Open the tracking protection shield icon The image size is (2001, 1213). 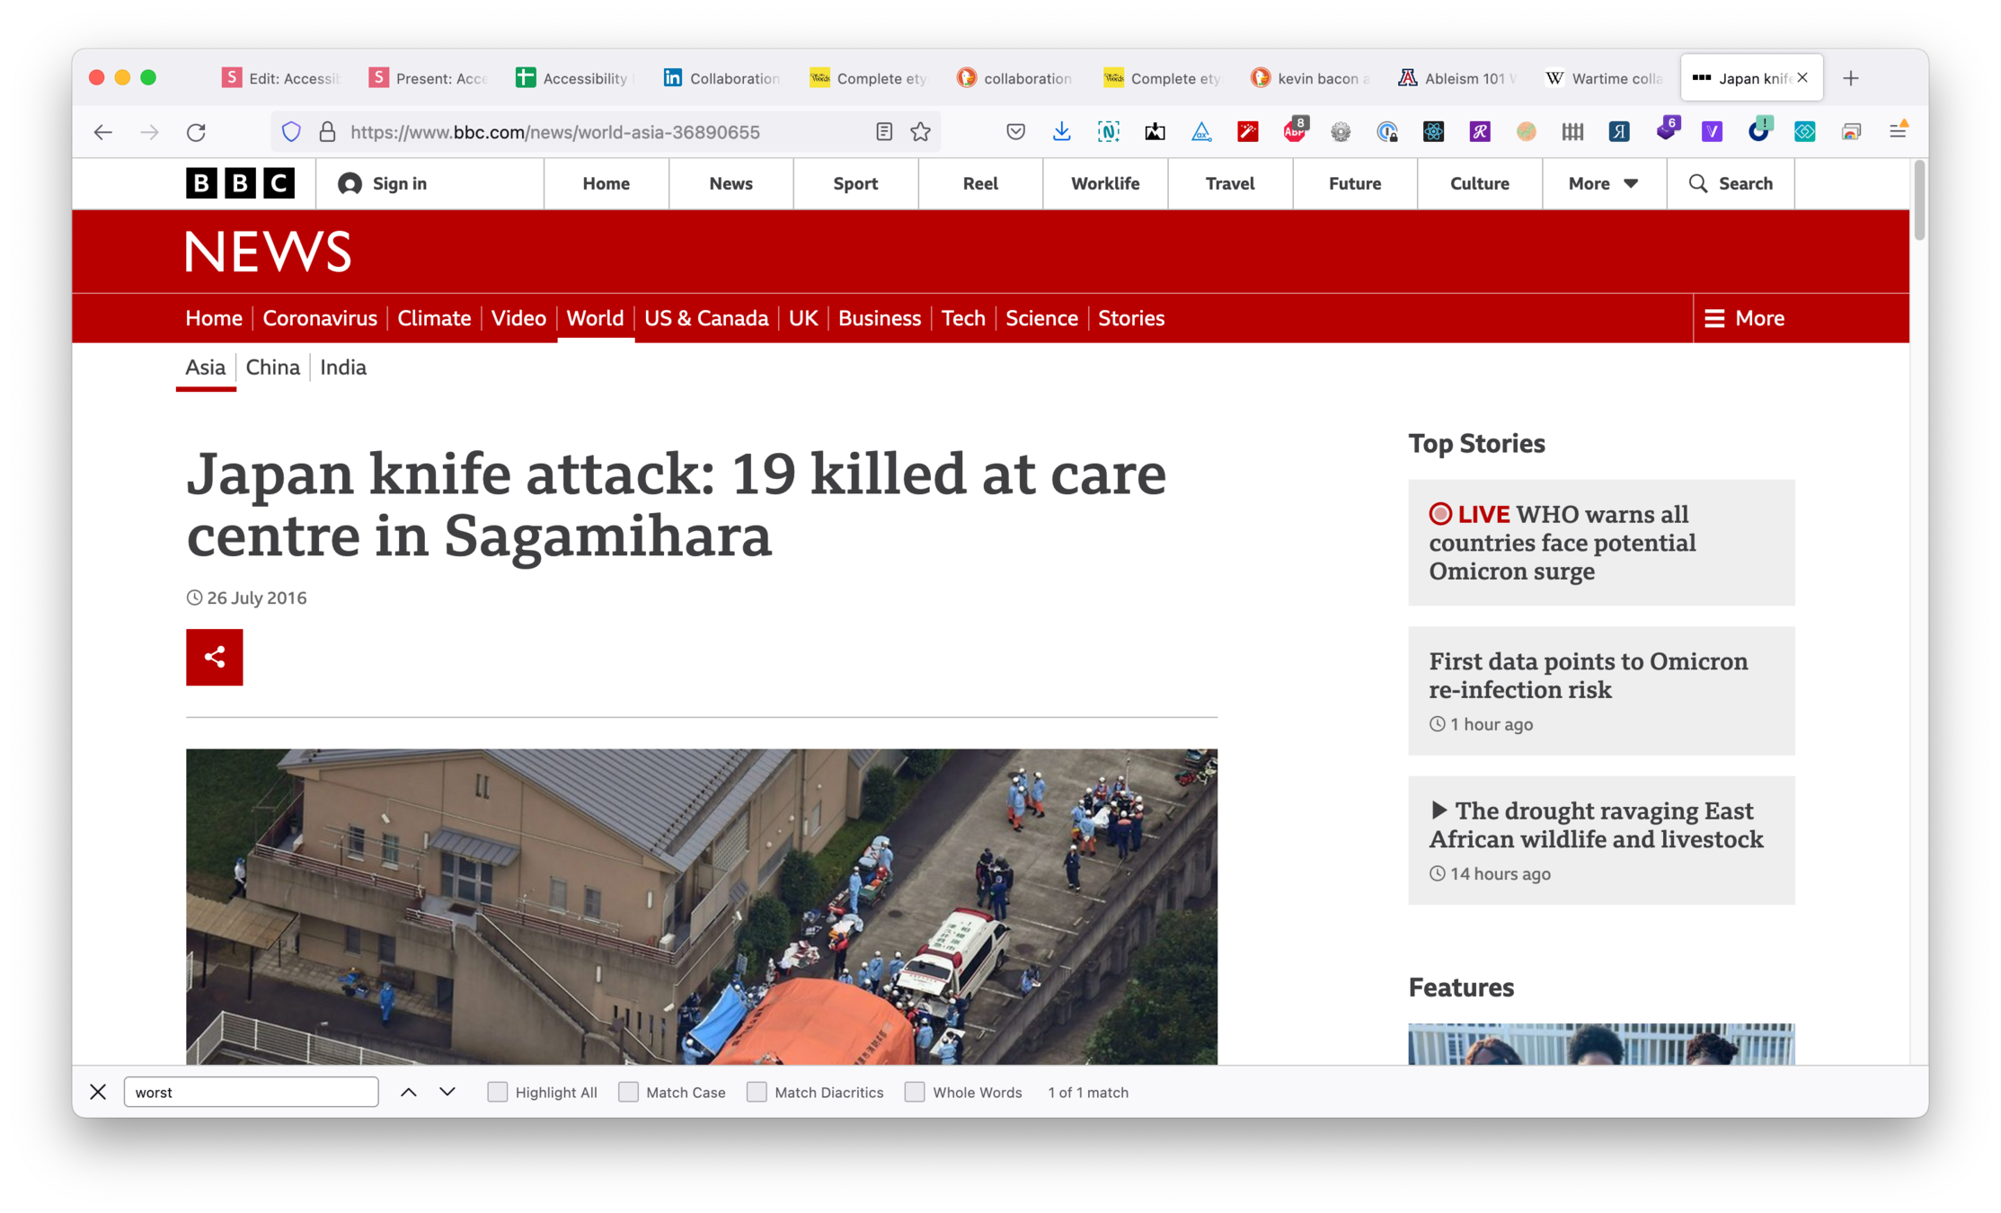tap(291, 132)
